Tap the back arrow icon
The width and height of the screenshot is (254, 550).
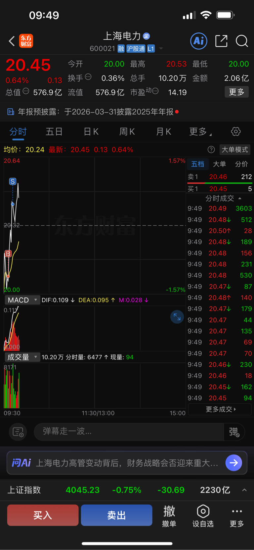point(12,41)
